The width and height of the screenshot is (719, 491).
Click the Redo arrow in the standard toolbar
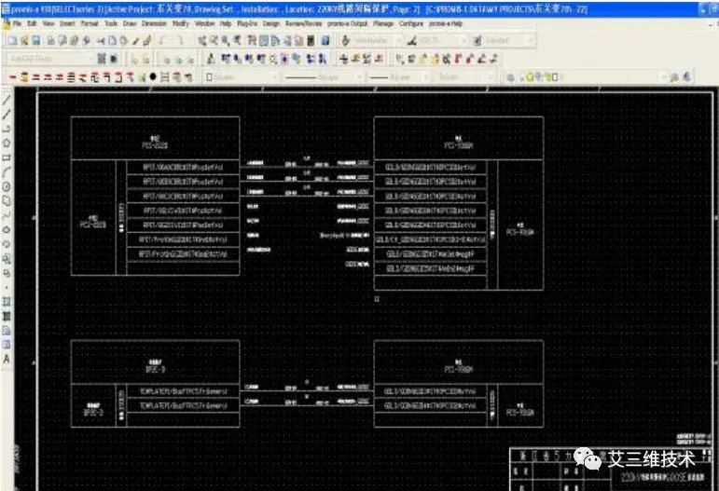pyautogui.click(x=181, y=41)
